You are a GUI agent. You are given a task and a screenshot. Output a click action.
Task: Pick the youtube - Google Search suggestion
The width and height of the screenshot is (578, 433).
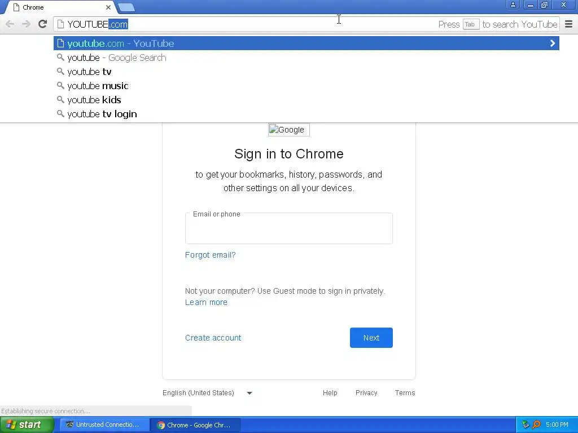click(x=306, y=58)
